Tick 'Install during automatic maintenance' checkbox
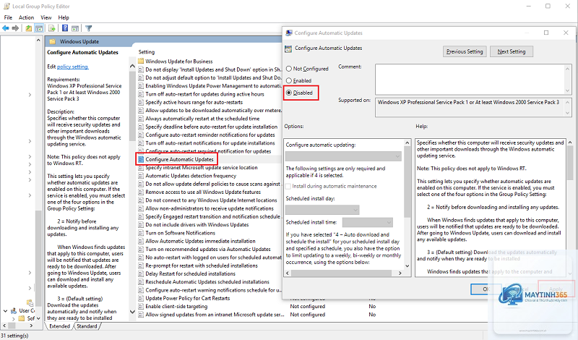The width and height of the screenshot is (578, 340). (x=288, y=187)
